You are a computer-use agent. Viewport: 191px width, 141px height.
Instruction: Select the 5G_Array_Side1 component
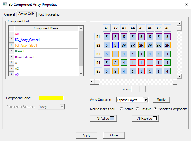tap(46, 46)
